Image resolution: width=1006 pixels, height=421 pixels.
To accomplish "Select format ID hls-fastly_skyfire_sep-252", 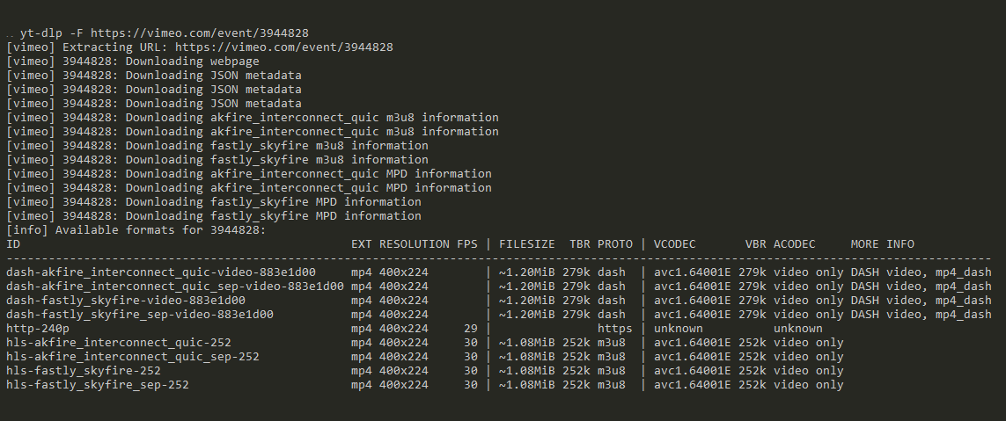I will (97, 384).
